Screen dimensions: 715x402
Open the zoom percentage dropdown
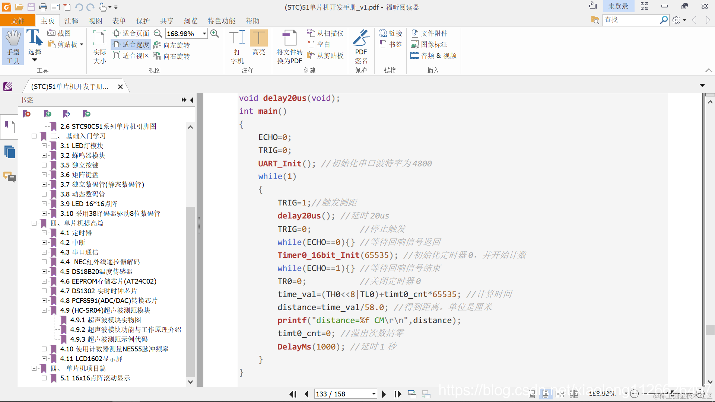click(x=204, y=33)
